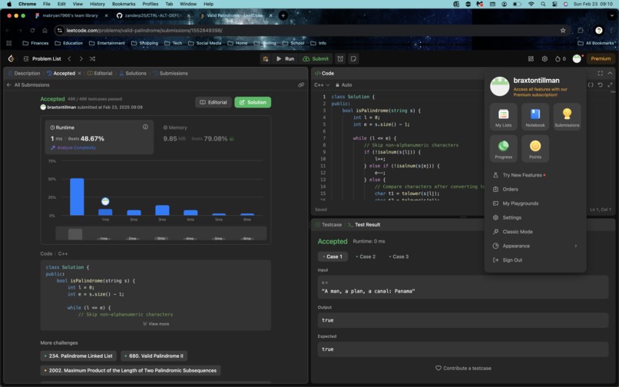Pick a random problem with shuffle icon

92,58
